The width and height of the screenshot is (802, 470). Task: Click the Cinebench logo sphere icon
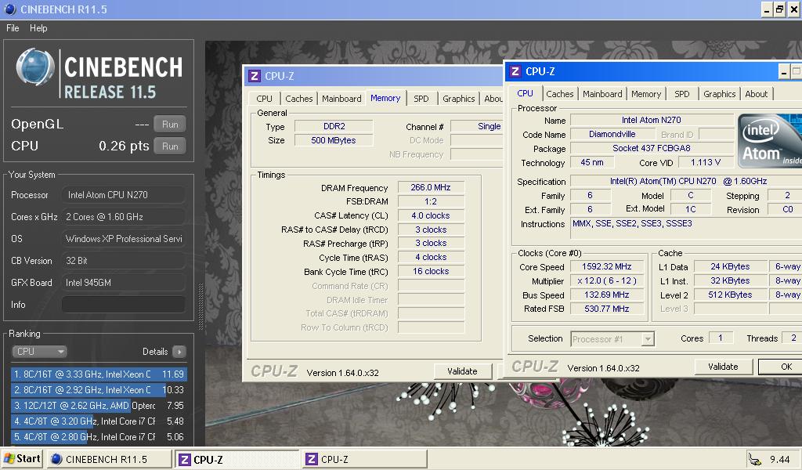(x=34, y=67)
